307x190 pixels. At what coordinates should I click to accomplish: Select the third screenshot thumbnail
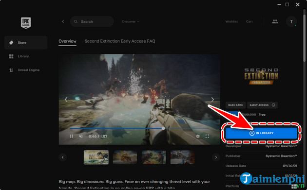pos(153,157)
